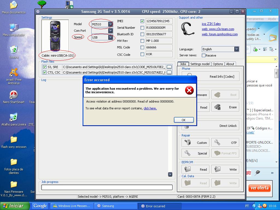Viewport: 280px width, 210px height.
Task: Open the Model M2510 dropdown
Action: point(110,24)
